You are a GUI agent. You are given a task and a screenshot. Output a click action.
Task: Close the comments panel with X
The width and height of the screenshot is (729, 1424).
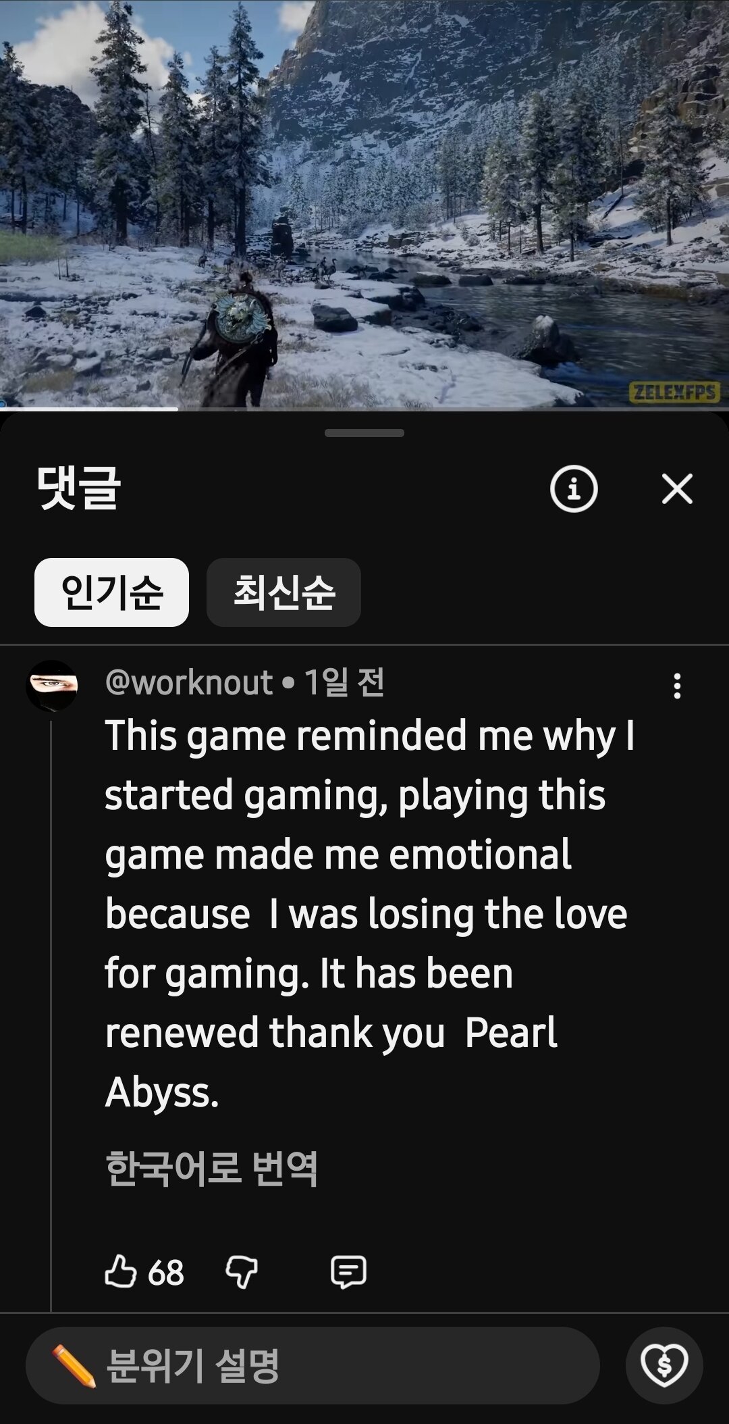coord(677,488)
